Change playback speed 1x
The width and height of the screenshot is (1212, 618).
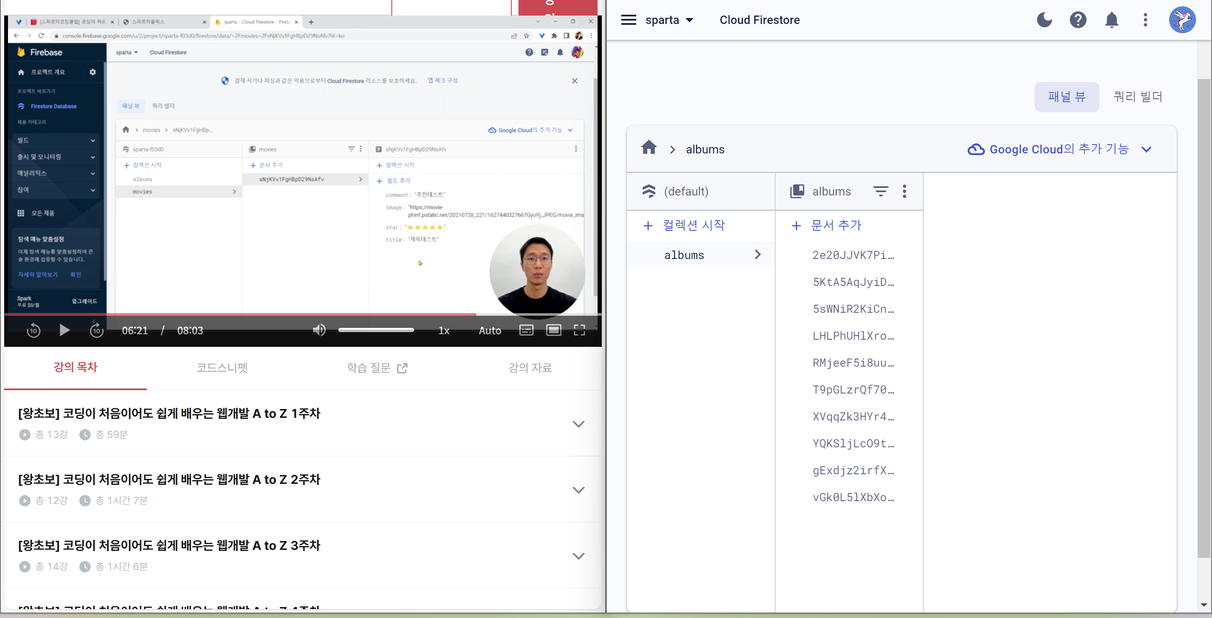(444, 331)
